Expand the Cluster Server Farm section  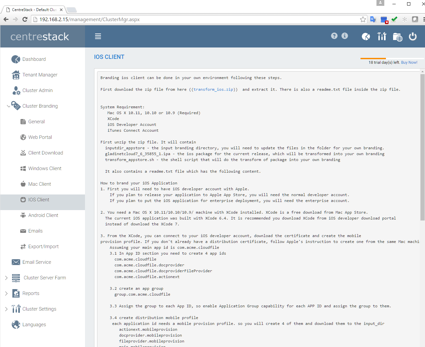[x=6, y=278]
